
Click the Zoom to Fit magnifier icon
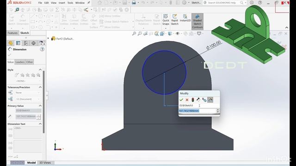[x=134, y=34]
